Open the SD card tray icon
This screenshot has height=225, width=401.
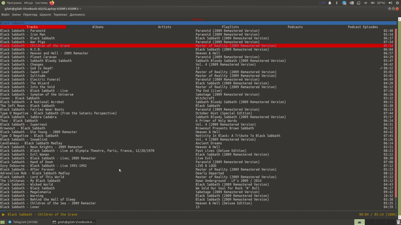point(359,3)
